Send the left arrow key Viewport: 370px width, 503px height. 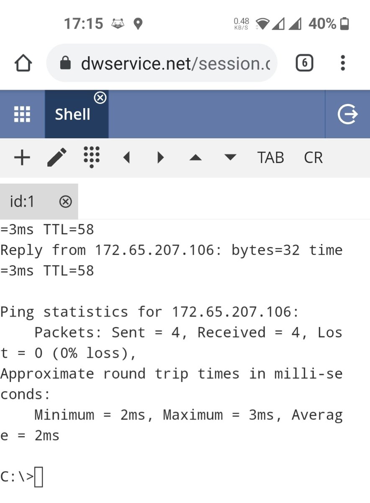(126, 158)
